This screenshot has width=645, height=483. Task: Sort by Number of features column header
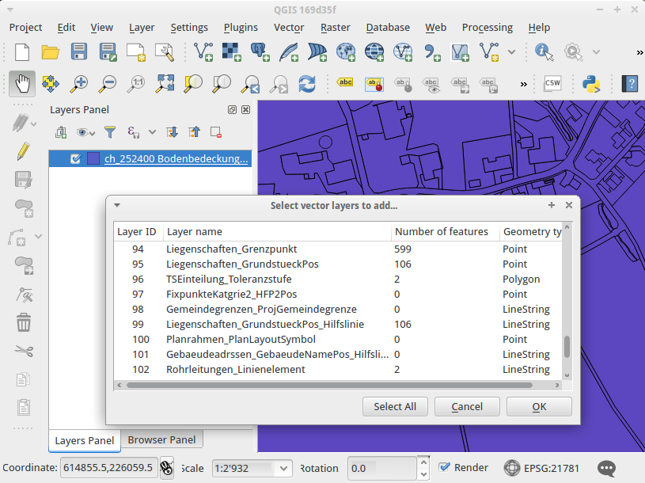pos(445,232)
